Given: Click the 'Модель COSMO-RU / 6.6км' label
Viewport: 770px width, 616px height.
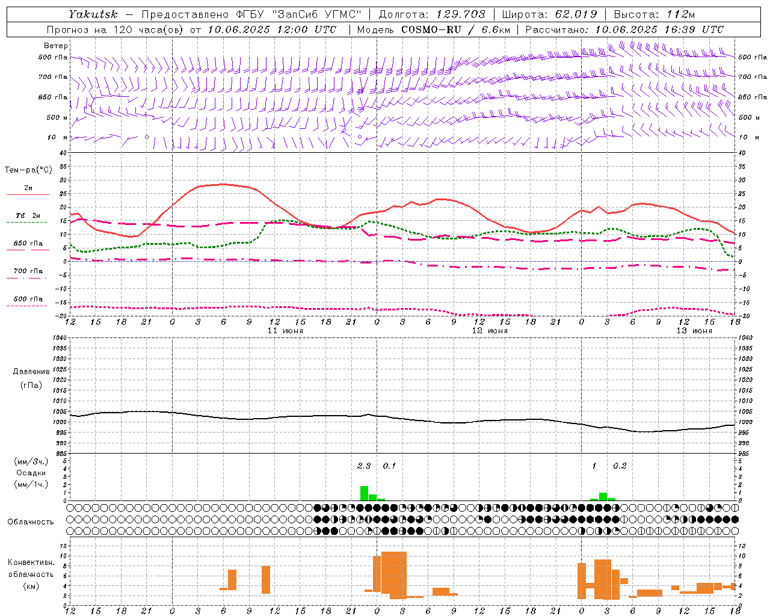Looking at the screenshot, I should (x=434, y=29).
